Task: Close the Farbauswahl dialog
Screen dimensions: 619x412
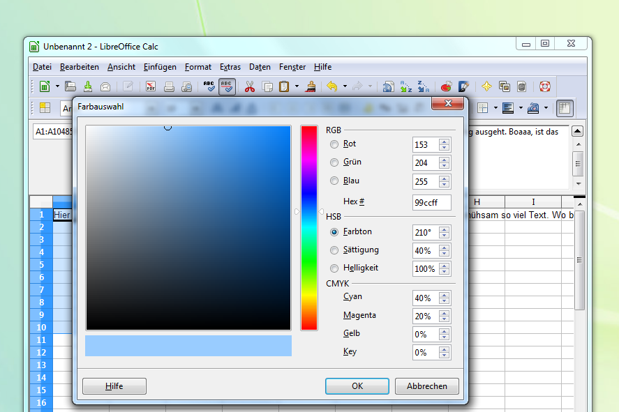Action: (447, 103)
